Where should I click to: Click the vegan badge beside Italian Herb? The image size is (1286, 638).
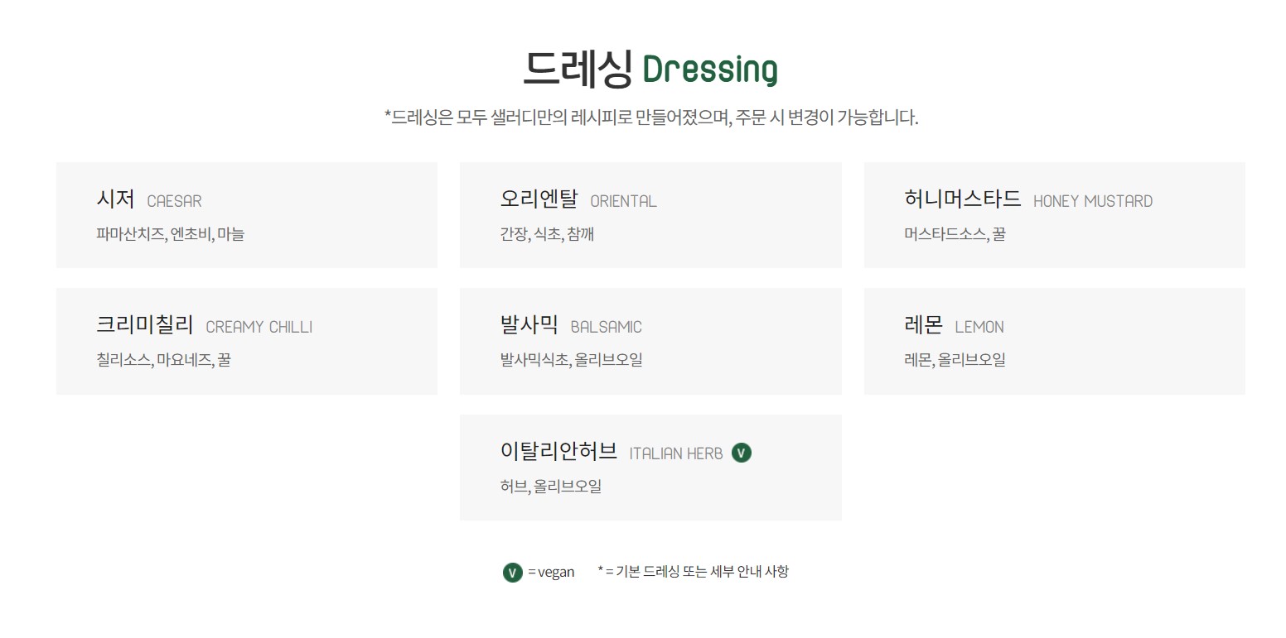742,453
